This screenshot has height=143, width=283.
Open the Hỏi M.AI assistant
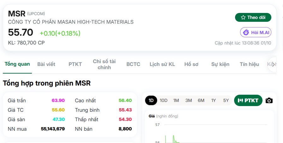256,33
